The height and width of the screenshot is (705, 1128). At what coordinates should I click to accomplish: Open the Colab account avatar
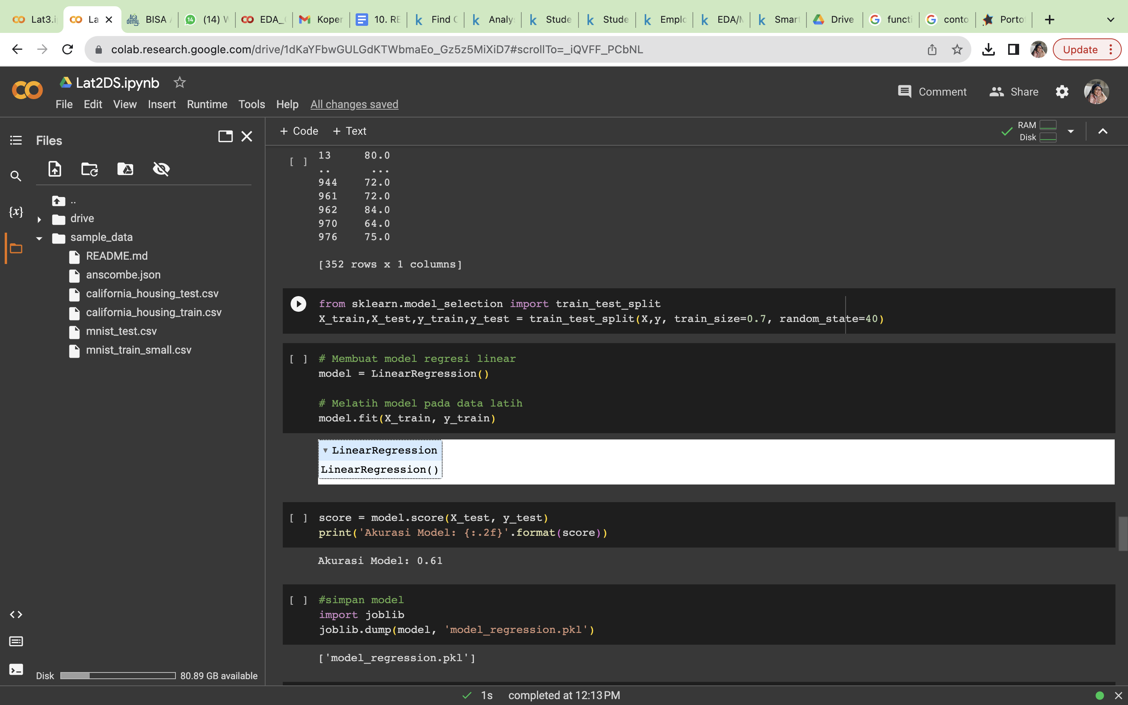[x=1096, y=92]
